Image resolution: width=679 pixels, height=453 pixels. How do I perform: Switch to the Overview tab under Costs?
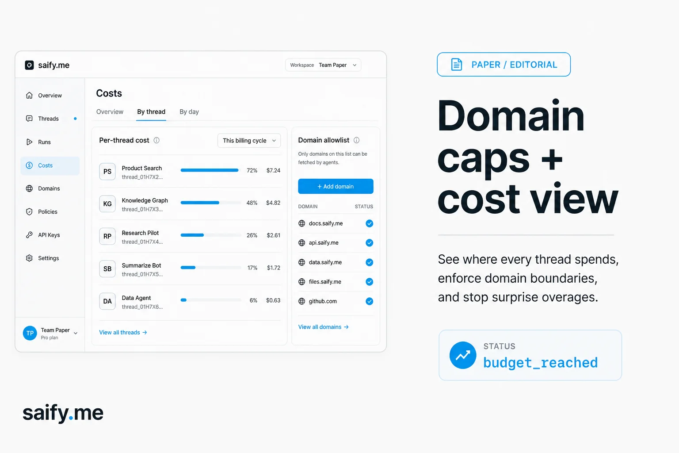[x=110, y=112]
